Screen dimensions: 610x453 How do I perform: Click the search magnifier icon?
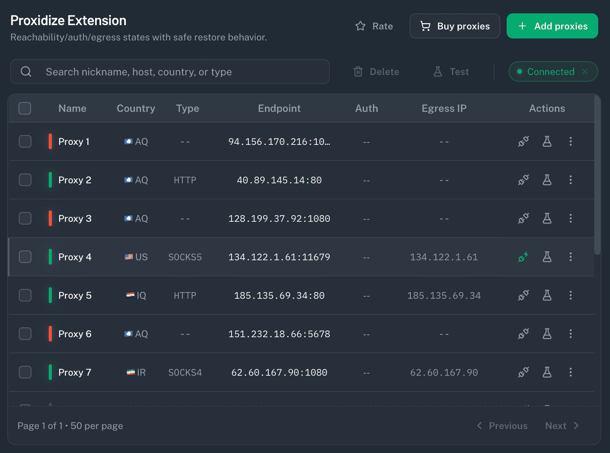click(x=26, y=71)
